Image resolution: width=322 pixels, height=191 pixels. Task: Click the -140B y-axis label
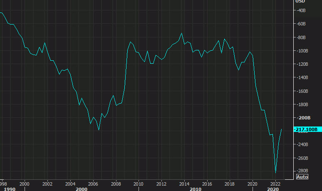point(302,77)
